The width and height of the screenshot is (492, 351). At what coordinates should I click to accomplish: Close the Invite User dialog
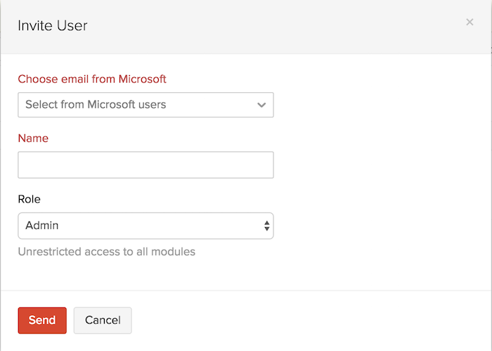tap(470, 22)
